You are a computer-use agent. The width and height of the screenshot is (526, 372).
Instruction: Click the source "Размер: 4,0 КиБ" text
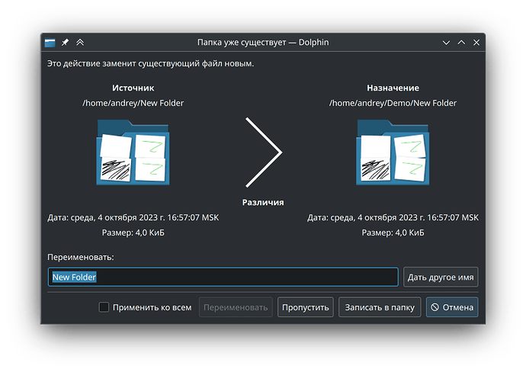(133, 232)
